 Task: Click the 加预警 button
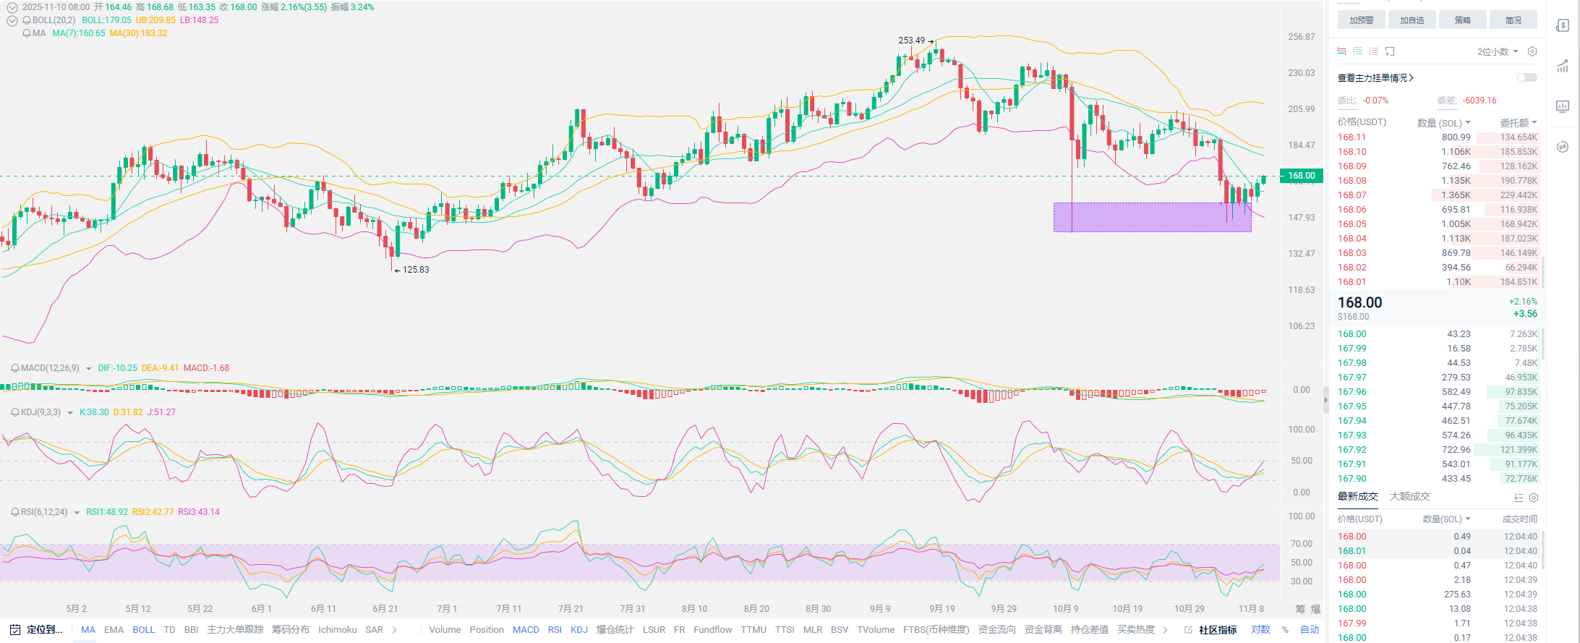pos(1361,20)
